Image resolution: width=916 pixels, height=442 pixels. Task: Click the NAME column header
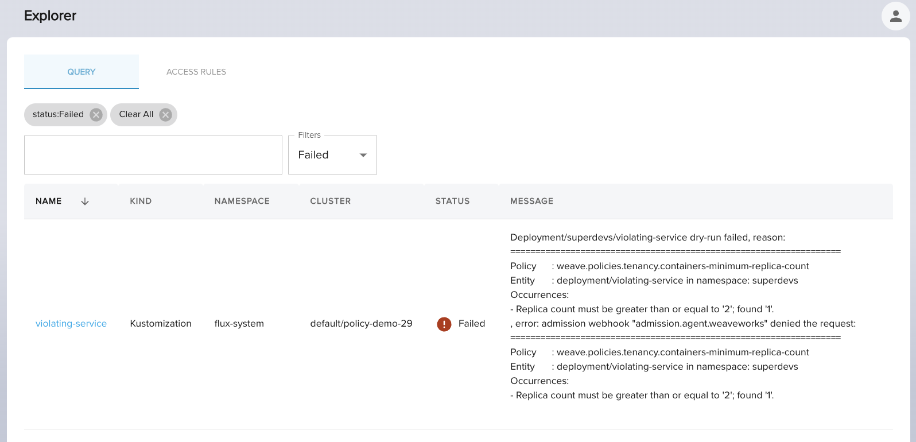click(x=49, y=201)
